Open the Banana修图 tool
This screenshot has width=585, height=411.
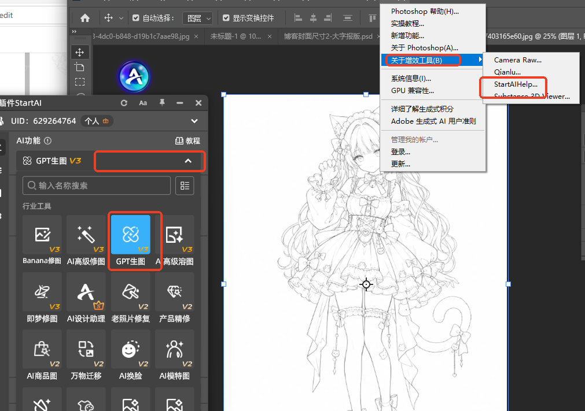tap(42, 240)
